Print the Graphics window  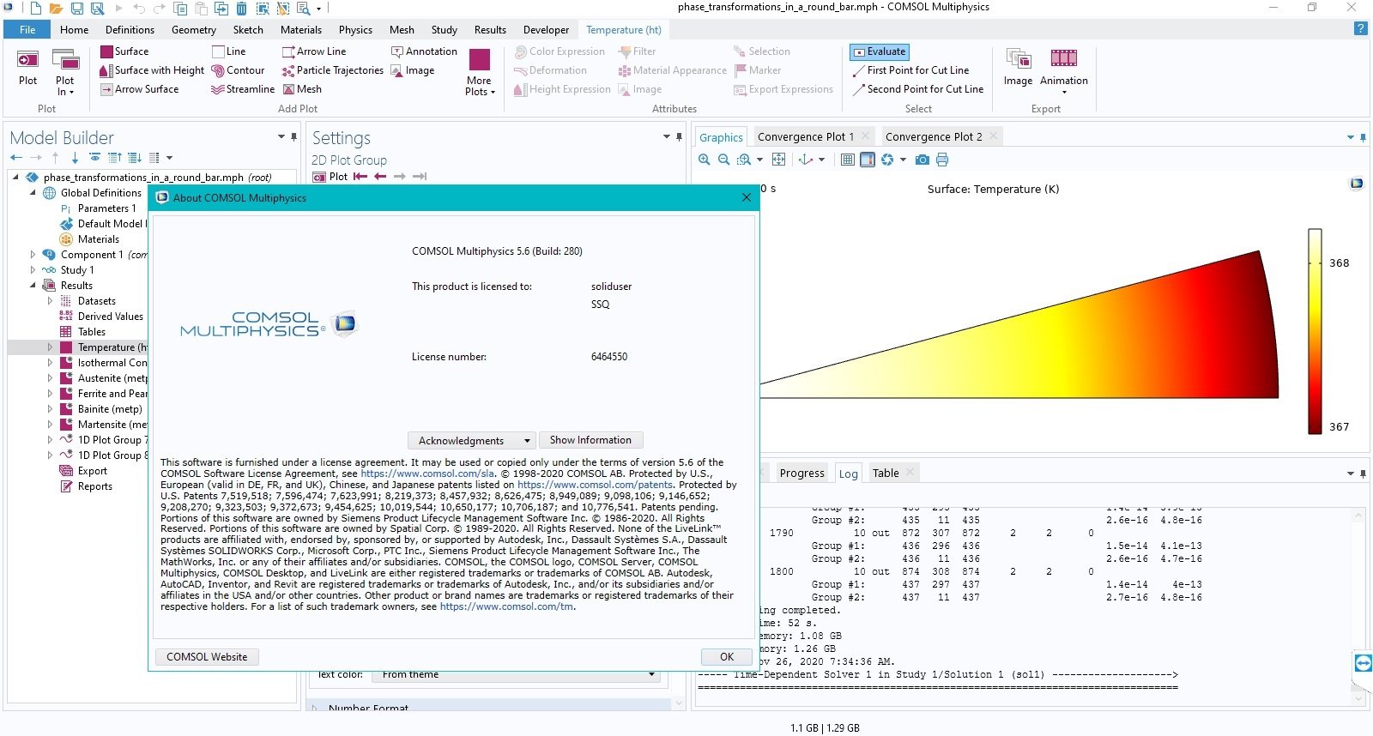[x=942, y=160]
